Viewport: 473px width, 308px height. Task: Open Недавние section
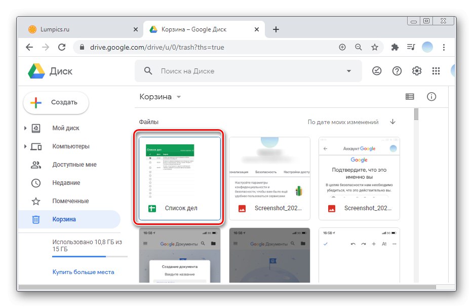pyautogui.click(x=66, y=183)
